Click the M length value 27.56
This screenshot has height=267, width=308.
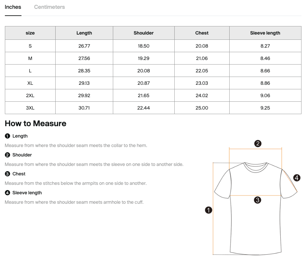pyautogui.click(x=84, y=58)
